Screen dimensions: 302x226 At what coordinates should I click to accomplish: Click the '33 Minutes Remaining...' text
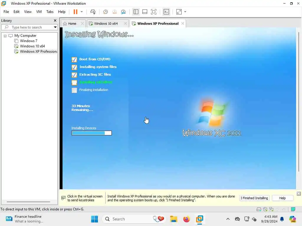point(82,108)
